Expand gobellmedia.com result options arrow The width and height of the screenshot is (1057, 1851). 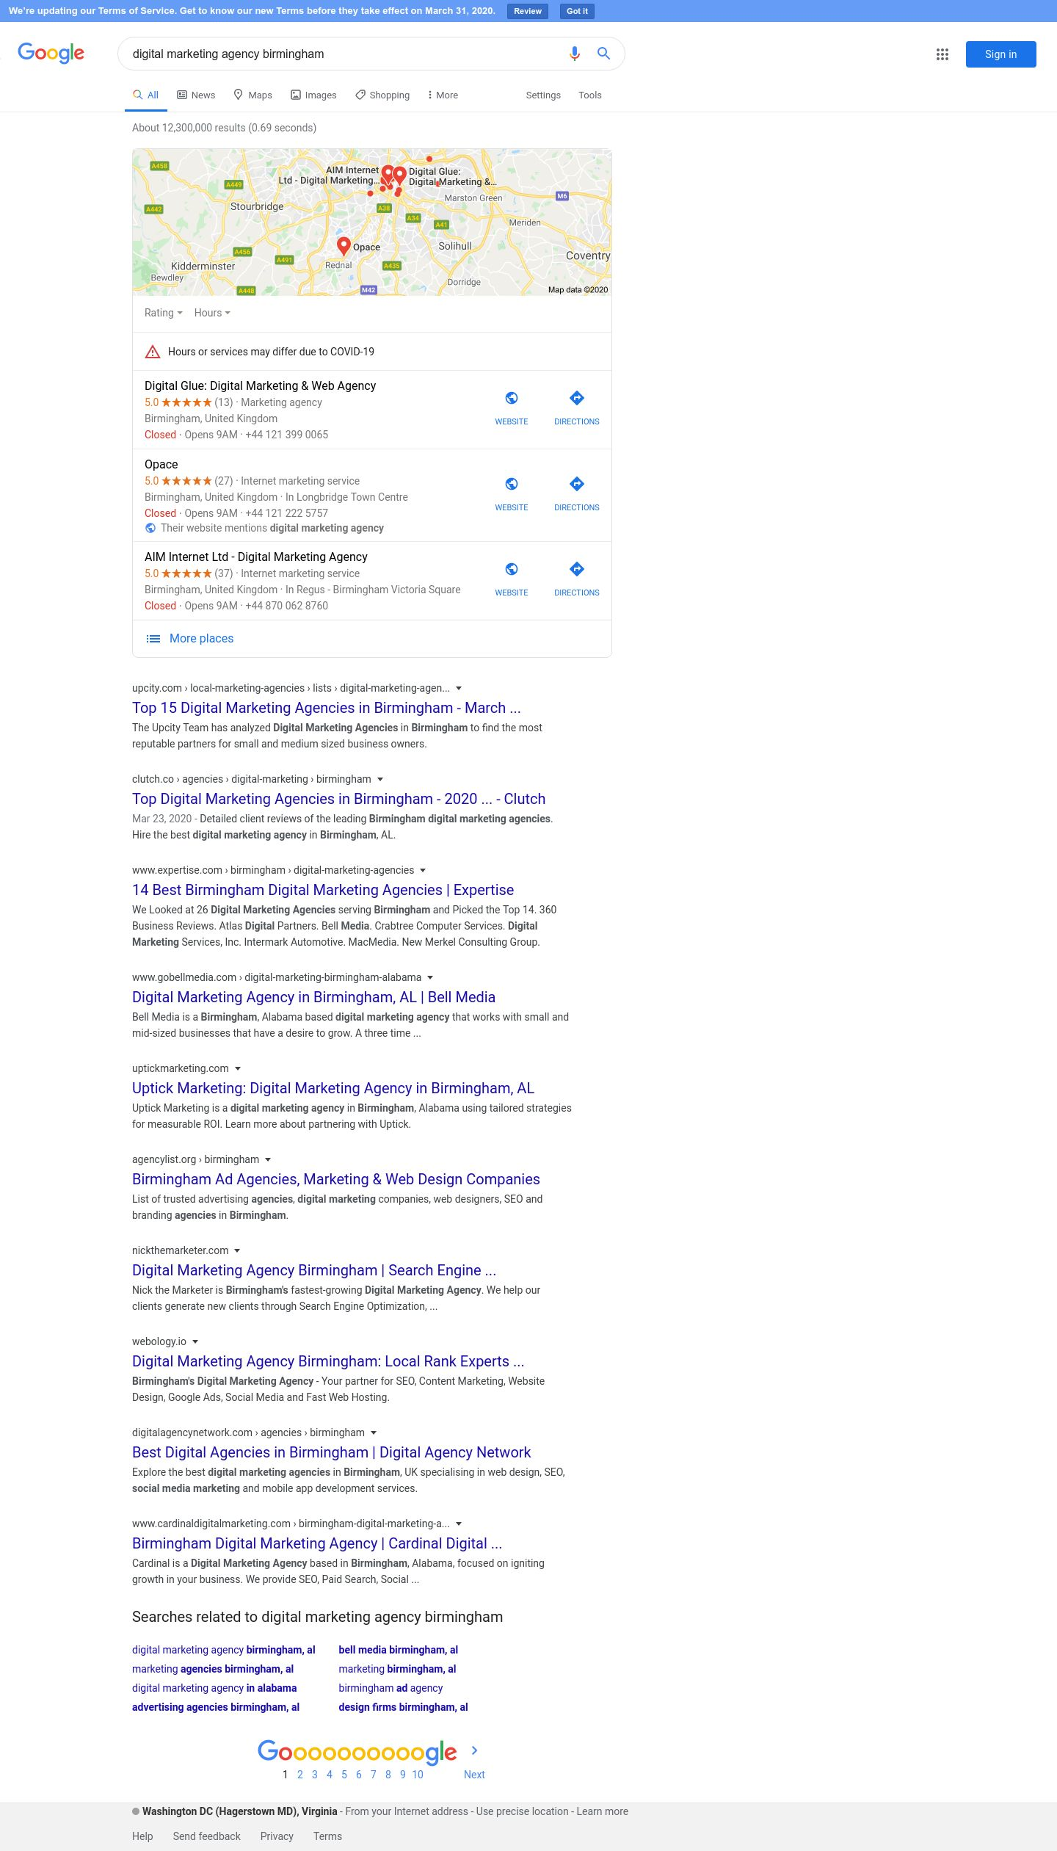[x=430, y=978]
